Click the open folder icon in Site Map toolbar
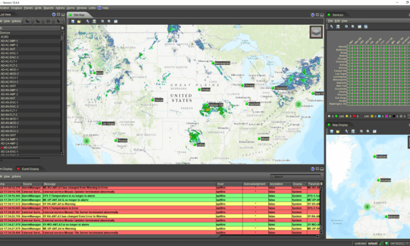Screen dimensions: 410x246 pyautogui.click(x=79, y=22)
